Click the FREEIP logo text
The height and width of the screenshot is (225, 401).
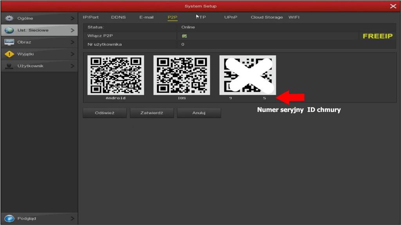click(x=378, y=36)
